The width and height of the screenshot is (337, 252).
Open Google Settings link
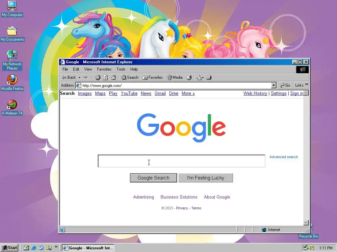coord(278,94)
